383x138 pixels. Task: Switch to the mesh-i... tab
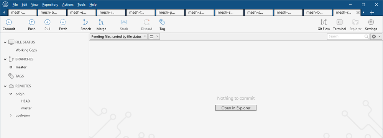point(111,12)
